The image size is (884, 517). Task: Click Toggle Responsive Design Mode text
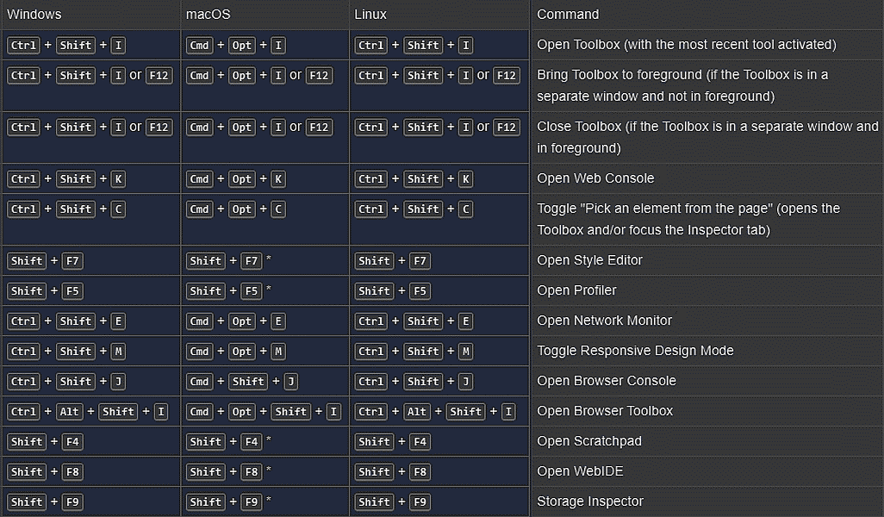pyautogui.click(x=635, y=351)
